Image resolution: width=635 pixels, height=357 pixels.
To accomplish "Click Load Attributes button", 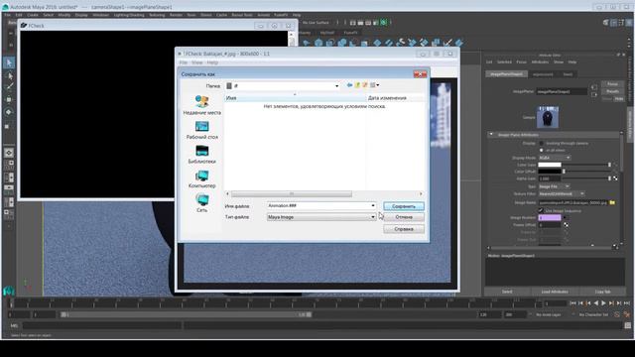I will pos(555,292).
